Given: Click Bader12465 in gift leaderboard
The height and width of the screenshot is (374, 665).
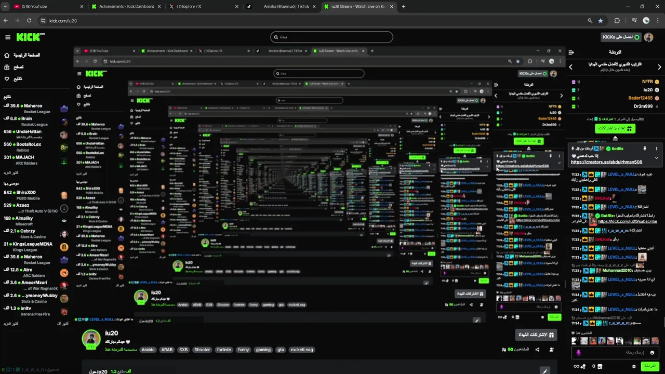Looking at the screenshot, I should 640,98.
